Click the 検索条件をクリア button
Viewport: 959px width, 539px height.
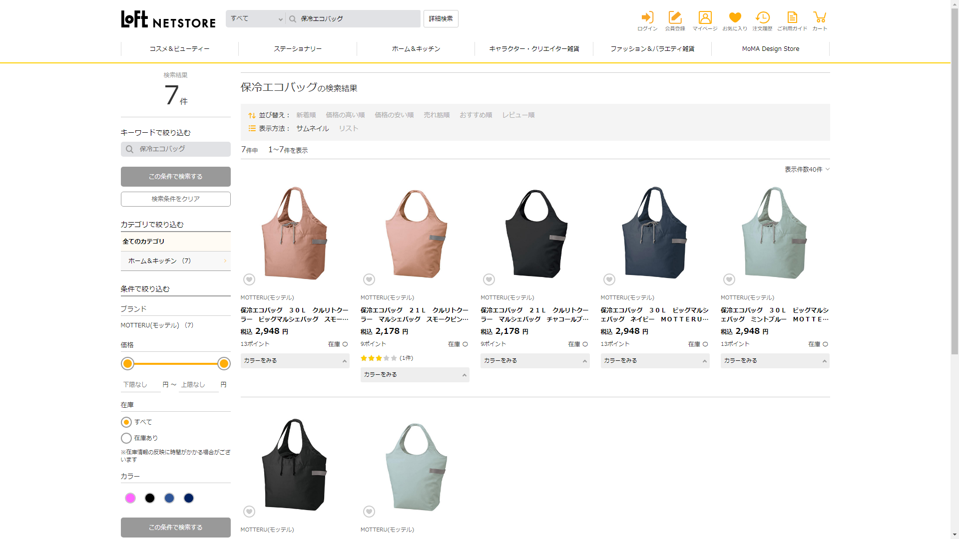176,199
